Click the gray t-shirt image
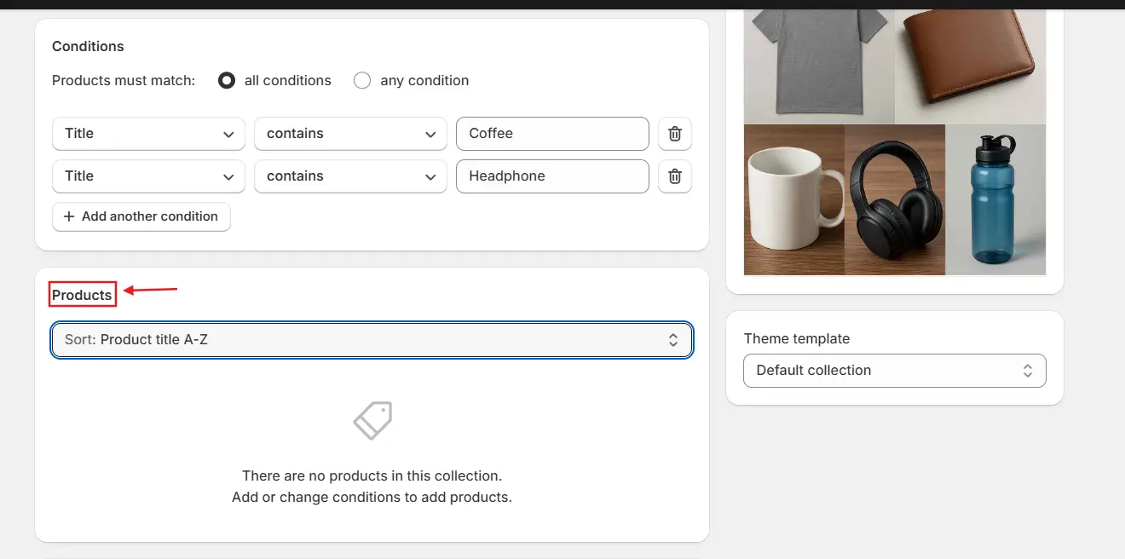Screen dimensions: 1125x559 (x=818, y=64)
